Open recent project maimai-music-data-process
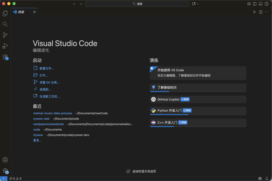 [53, 113]
